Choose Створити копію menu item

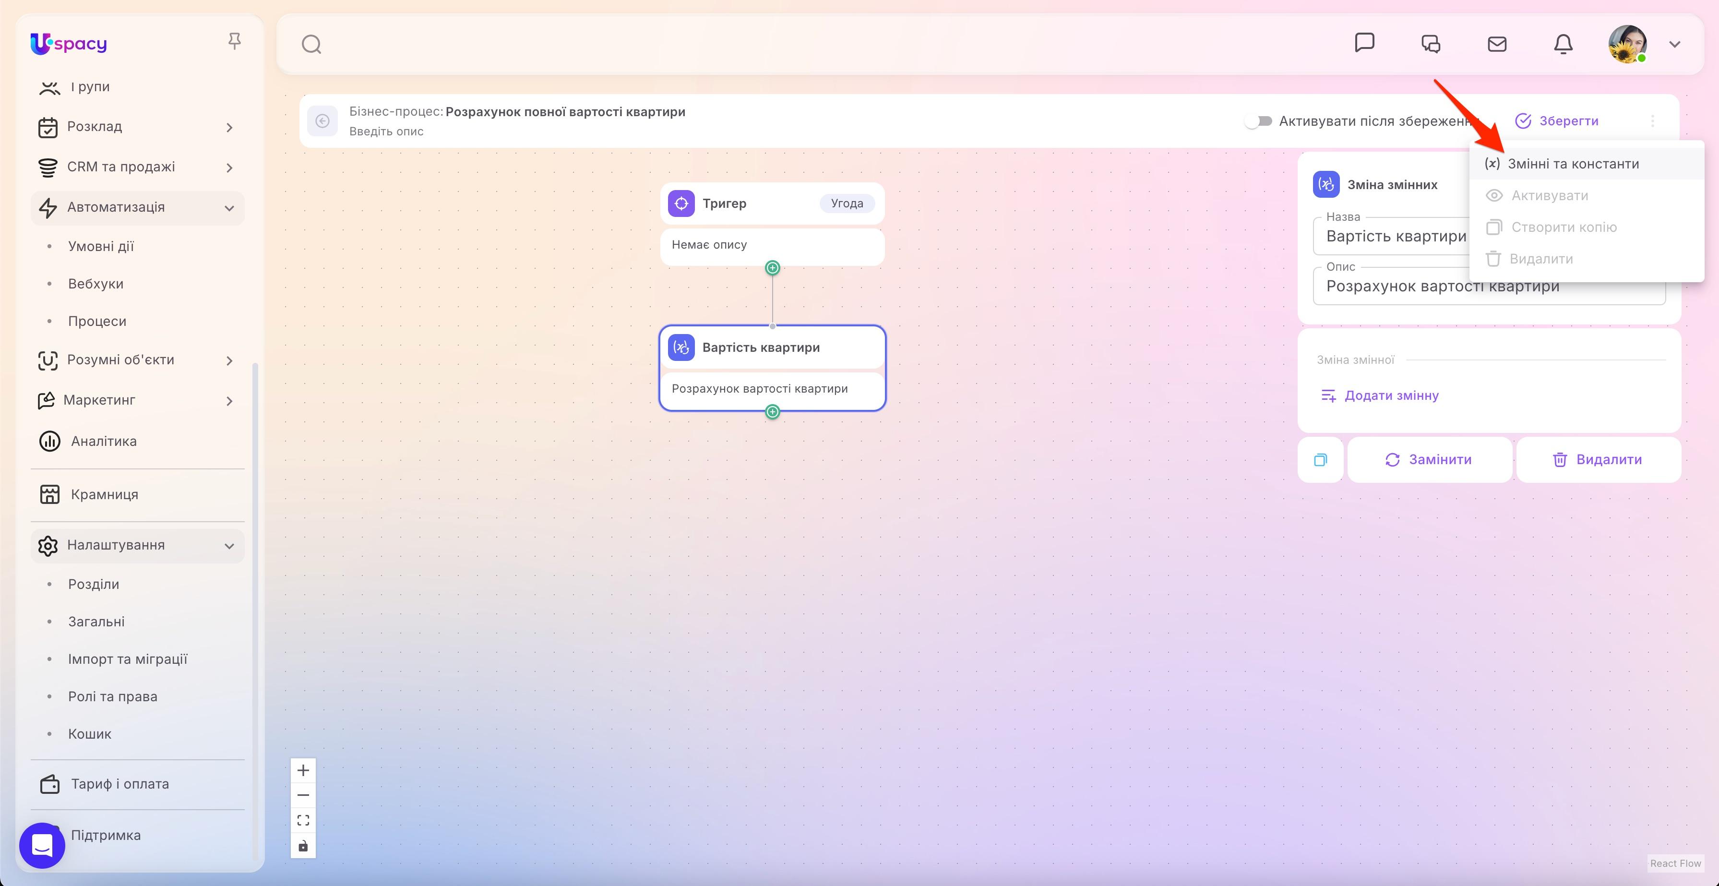(x=1587, y=227)
